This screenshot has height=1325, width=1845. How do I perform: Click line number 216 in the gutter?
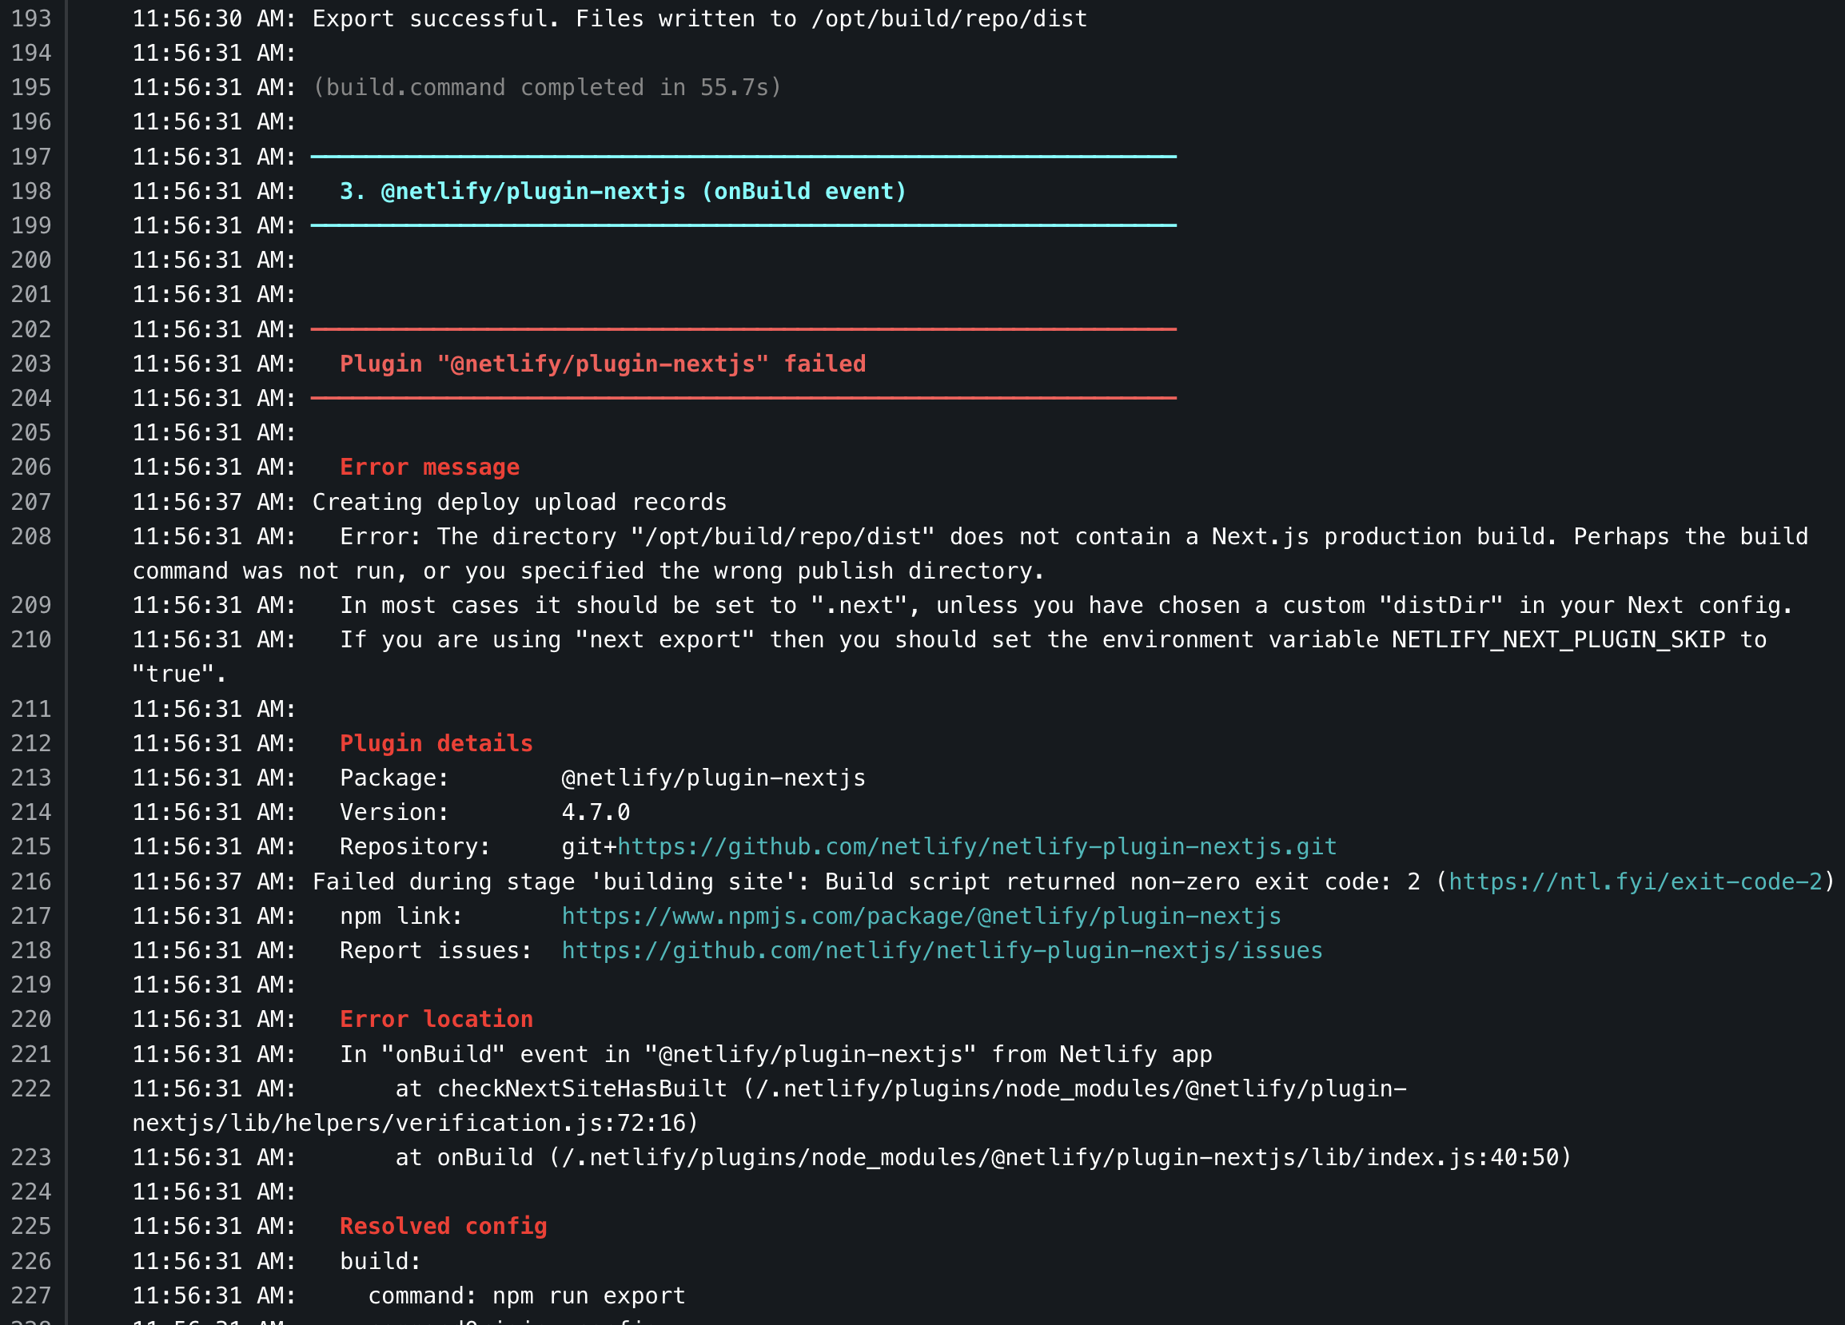coord(31,881)
